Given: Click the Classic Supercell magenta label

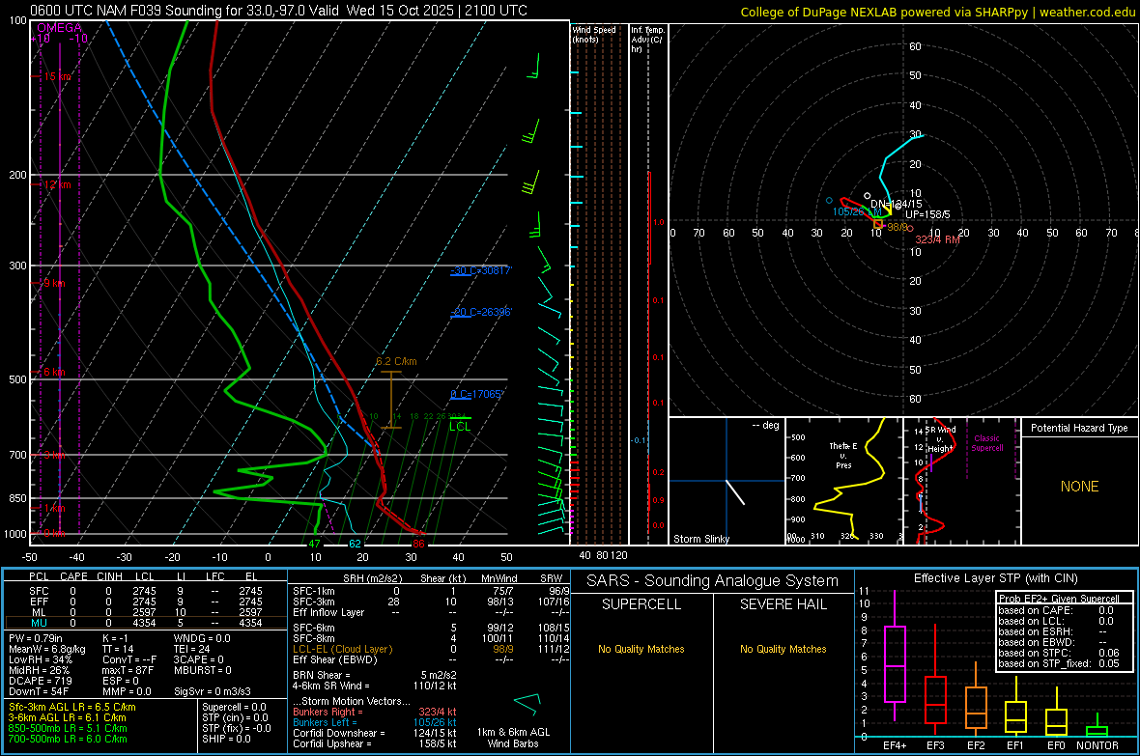Looking at the screenshot, I should 986,443.
